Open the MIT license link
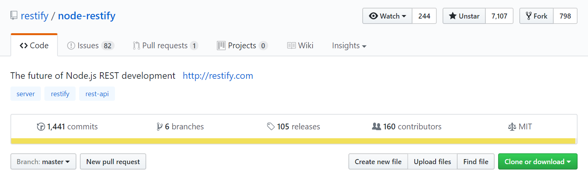This screenshot has height=173, width=588. click(x=520, y=127)
